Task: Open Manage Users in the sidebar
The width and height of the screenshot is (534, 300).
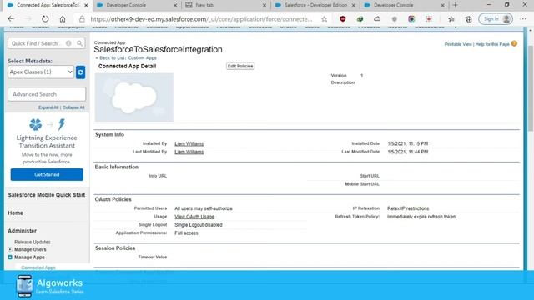Action: pyautogui.click(x=30, y=249)
